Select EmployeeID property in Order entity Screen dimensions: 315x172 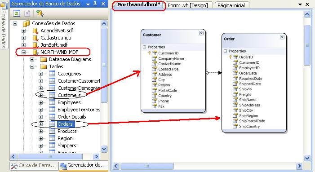249,68
